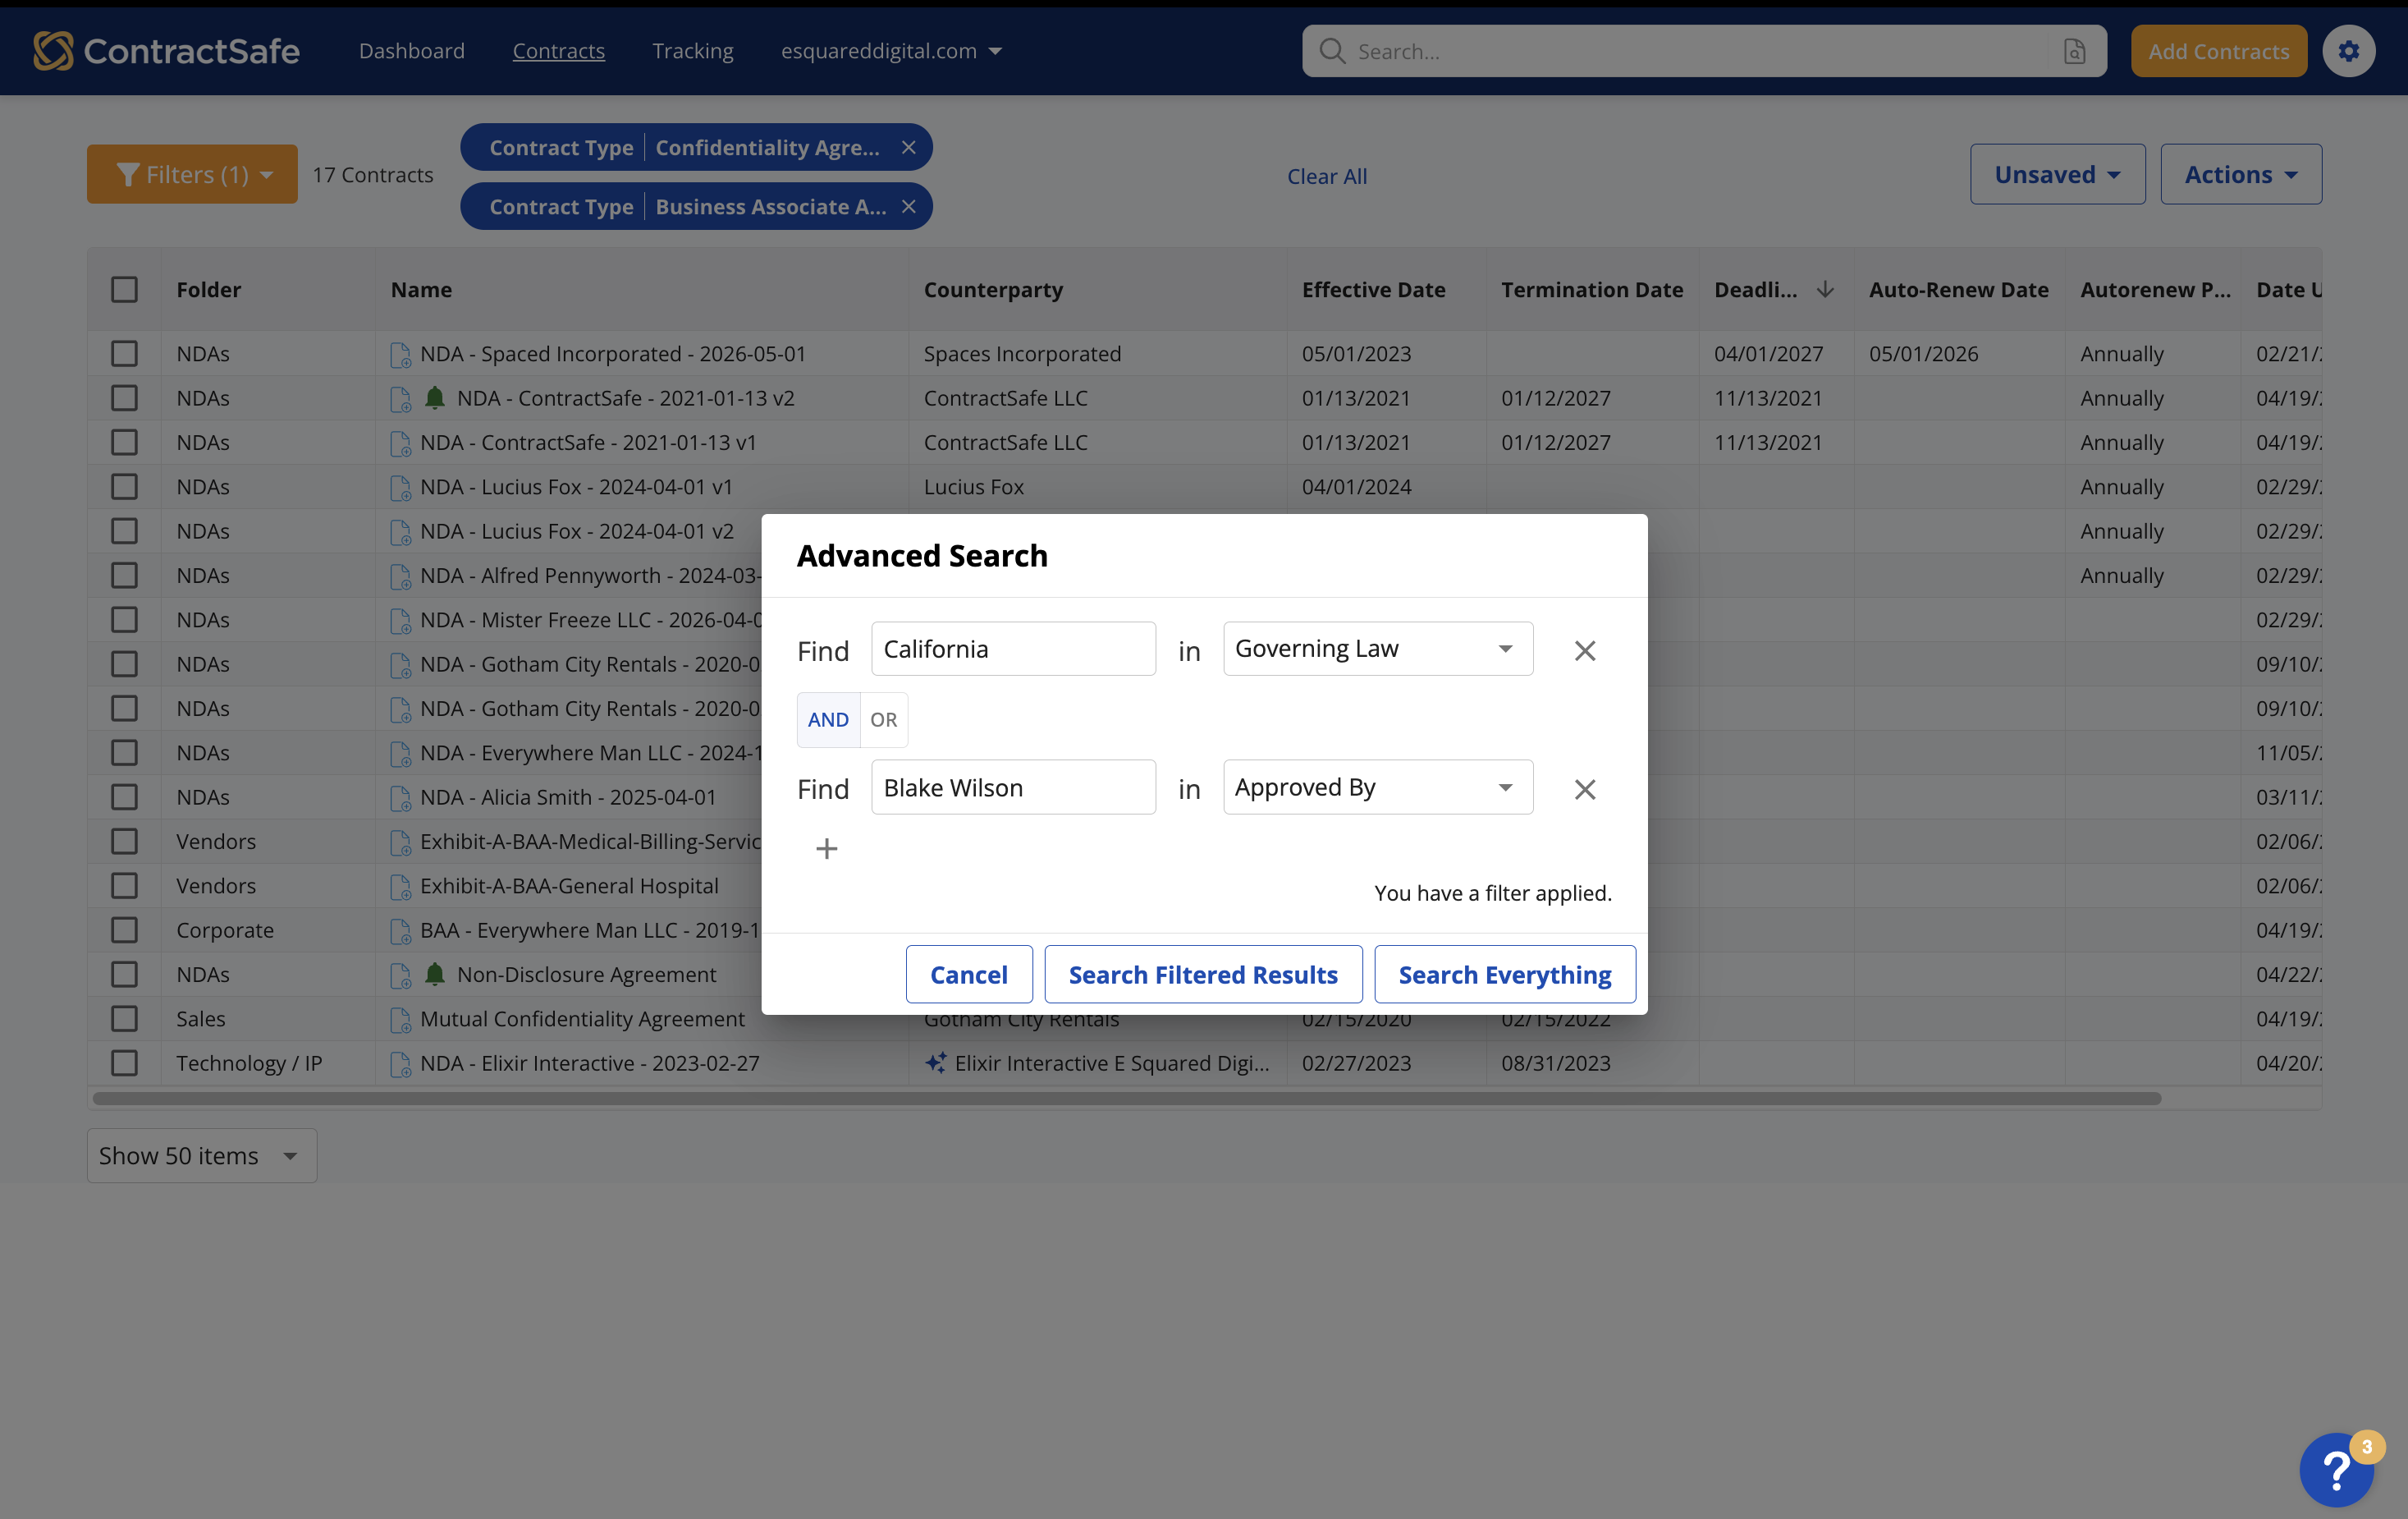This screenshot has width=2408, height=1519.
Task: Open the Approved By field dropdown
Action: tap(1377, 787)
